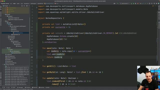160x90 pixels.
Task: Collapse the gradle folder in project tree
Action: click(4, 14)
